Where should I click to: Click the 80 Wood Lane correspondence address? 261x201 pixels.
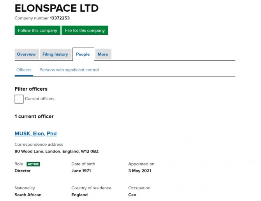coord(56,151)
